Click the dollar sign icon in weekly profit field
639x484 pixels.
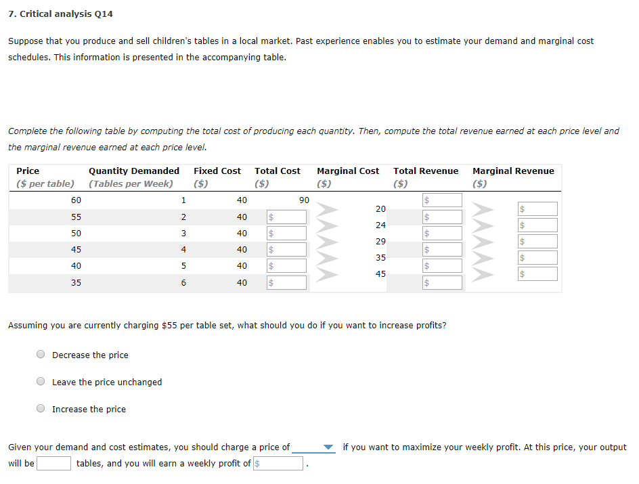(257, 463)
